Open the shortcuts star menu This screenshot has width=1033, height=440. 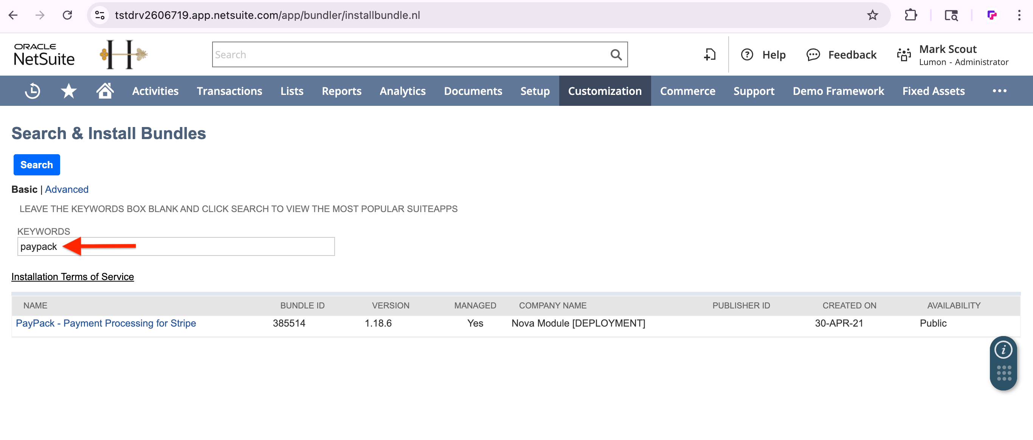[x=68, y=91]
